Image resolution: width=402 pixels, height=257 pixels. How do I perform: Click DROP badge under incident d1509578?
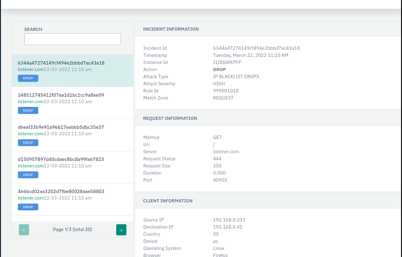(x=28, y=175)
